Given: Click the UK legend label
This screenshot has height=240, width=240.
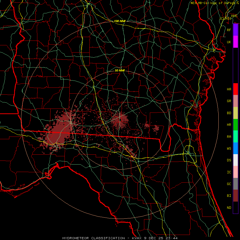Looking at the screenshot, I should coord(229,42).
